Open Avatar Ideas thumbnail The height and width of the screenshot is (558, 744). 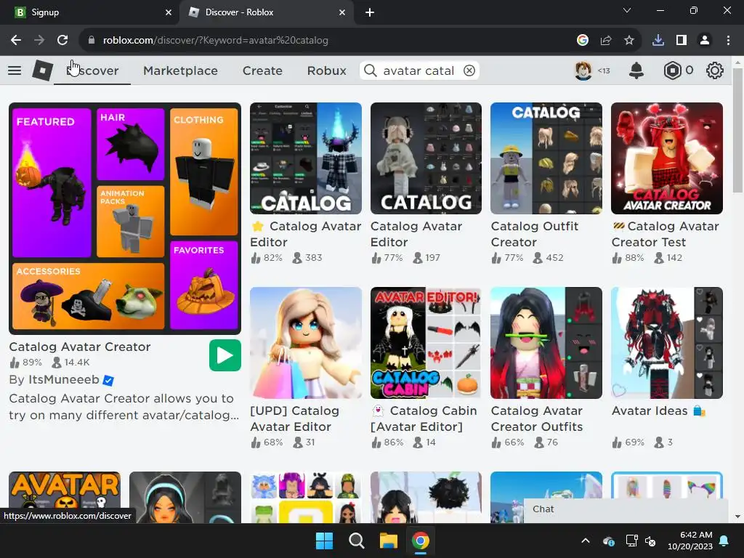click(667, 343)
